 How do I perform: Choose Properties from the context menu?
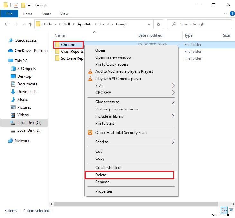(x=104, y=191)
